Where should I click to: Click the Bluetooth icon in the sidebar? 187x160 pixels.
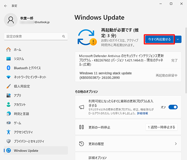tap(9, 68)
